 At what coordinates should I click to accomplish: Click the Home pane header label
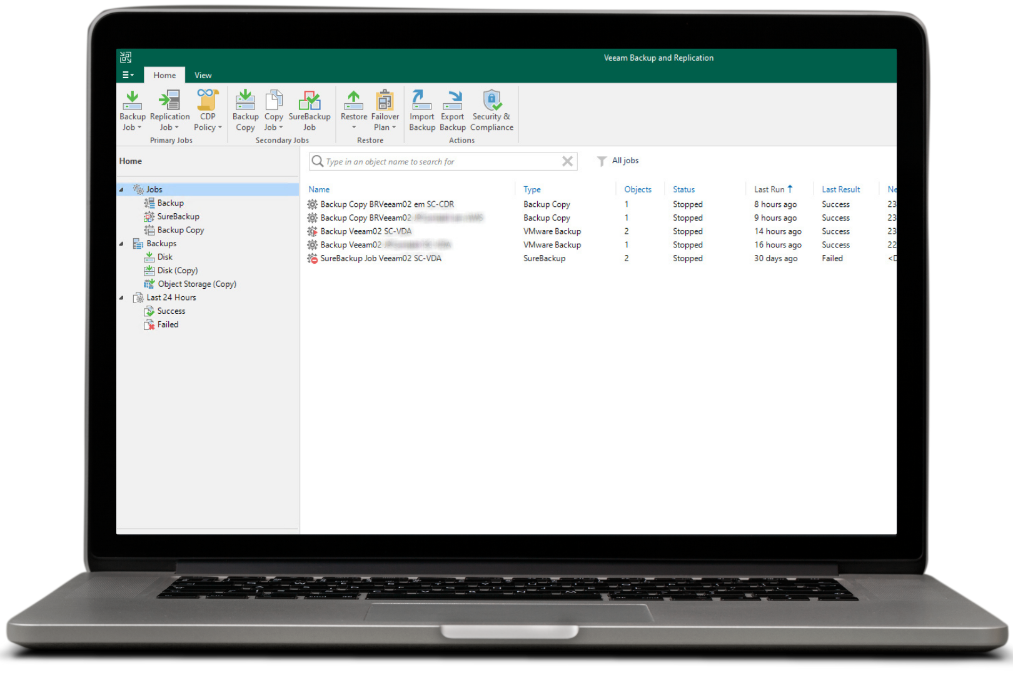pos(131,161)
